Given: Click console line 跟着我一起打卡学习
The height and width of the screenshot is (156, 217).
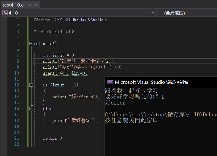Looking at the screenshot, I should (x=131, y=91).
